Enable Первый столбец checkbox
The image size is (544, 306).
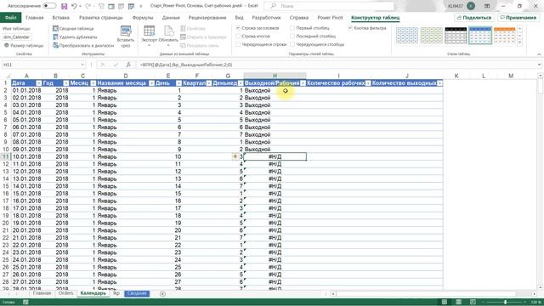tap(292, 28)
